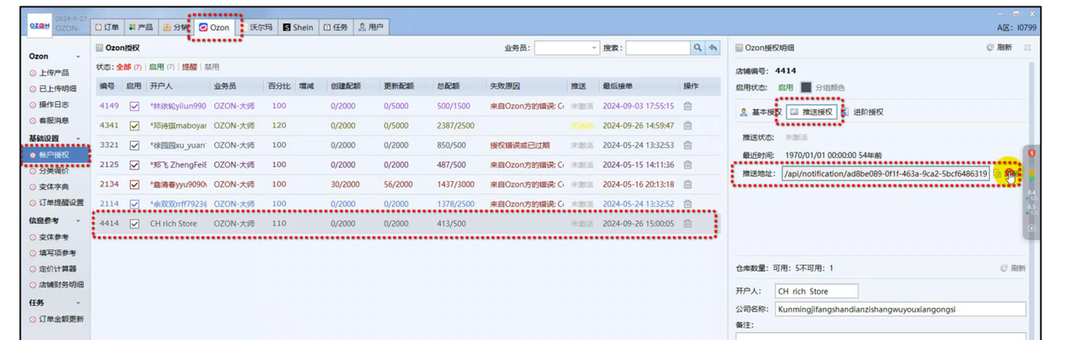Switch to the 产品 tab

(x=140, y=28)
